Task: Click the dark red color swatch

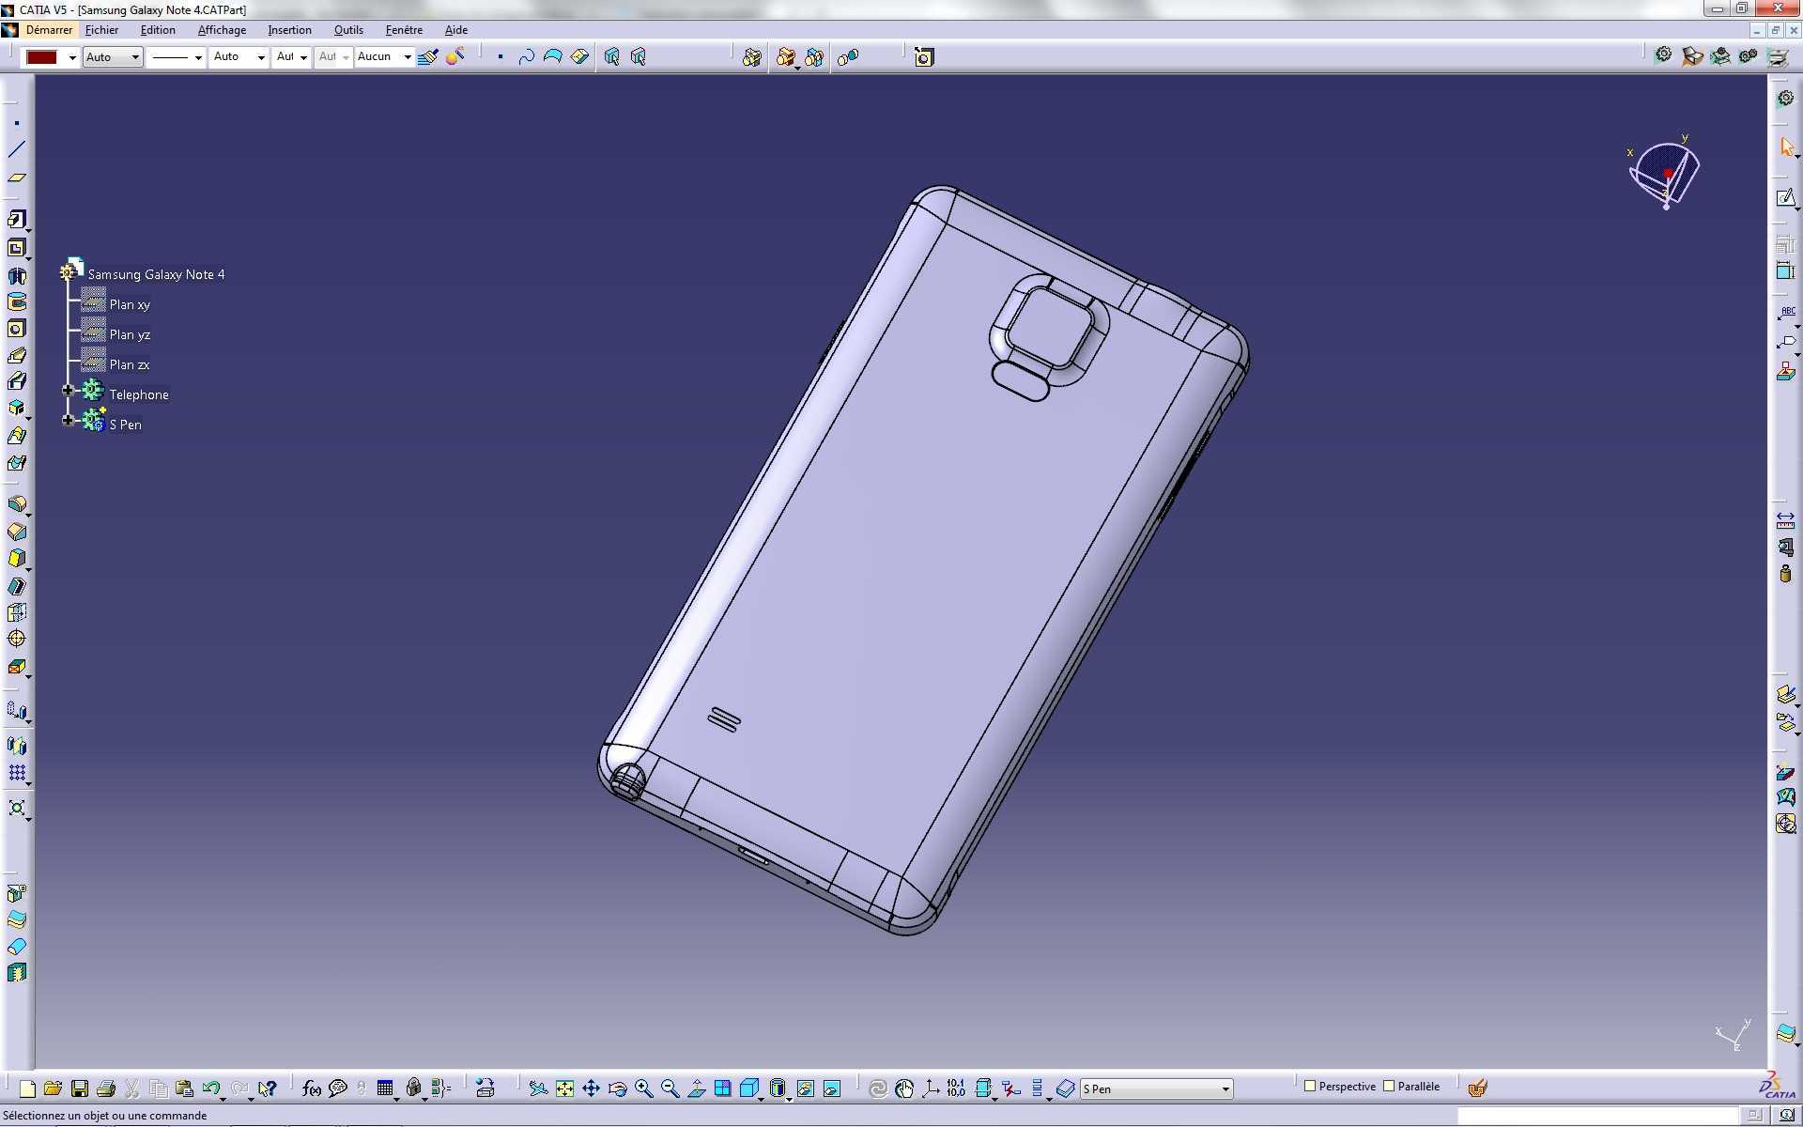Action: tap(42, 57)
